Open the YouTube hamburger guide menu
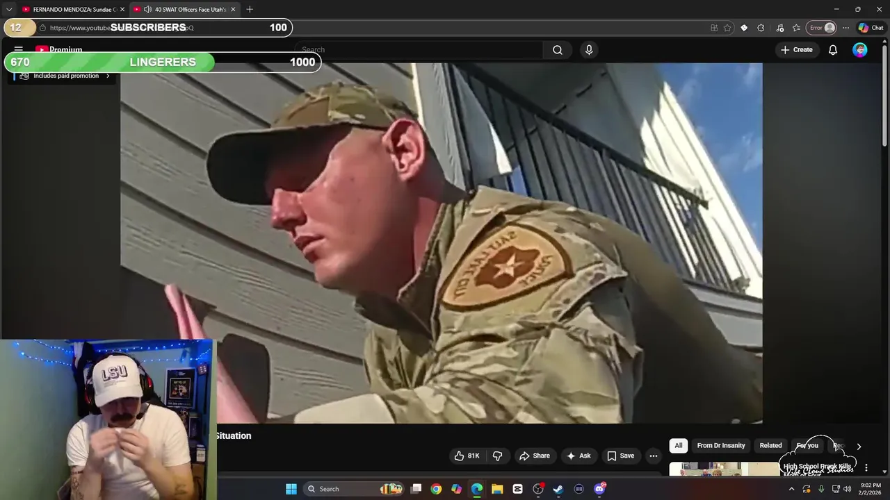The width and height of the screenshot is (890, 500). click(x=19, y=50)
